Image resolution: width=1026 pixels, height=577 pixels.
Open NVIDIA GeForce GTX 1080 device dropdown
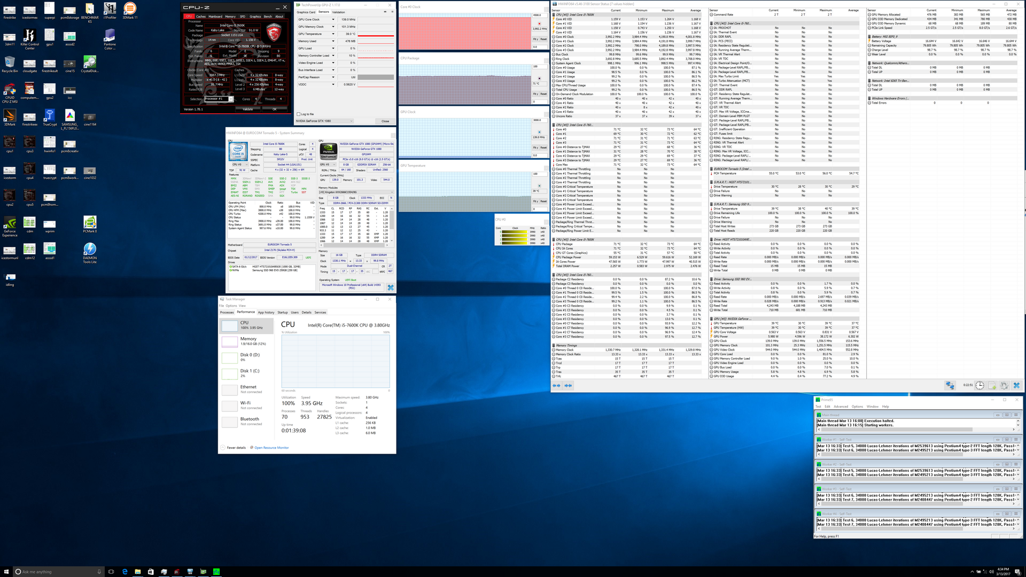324,121
